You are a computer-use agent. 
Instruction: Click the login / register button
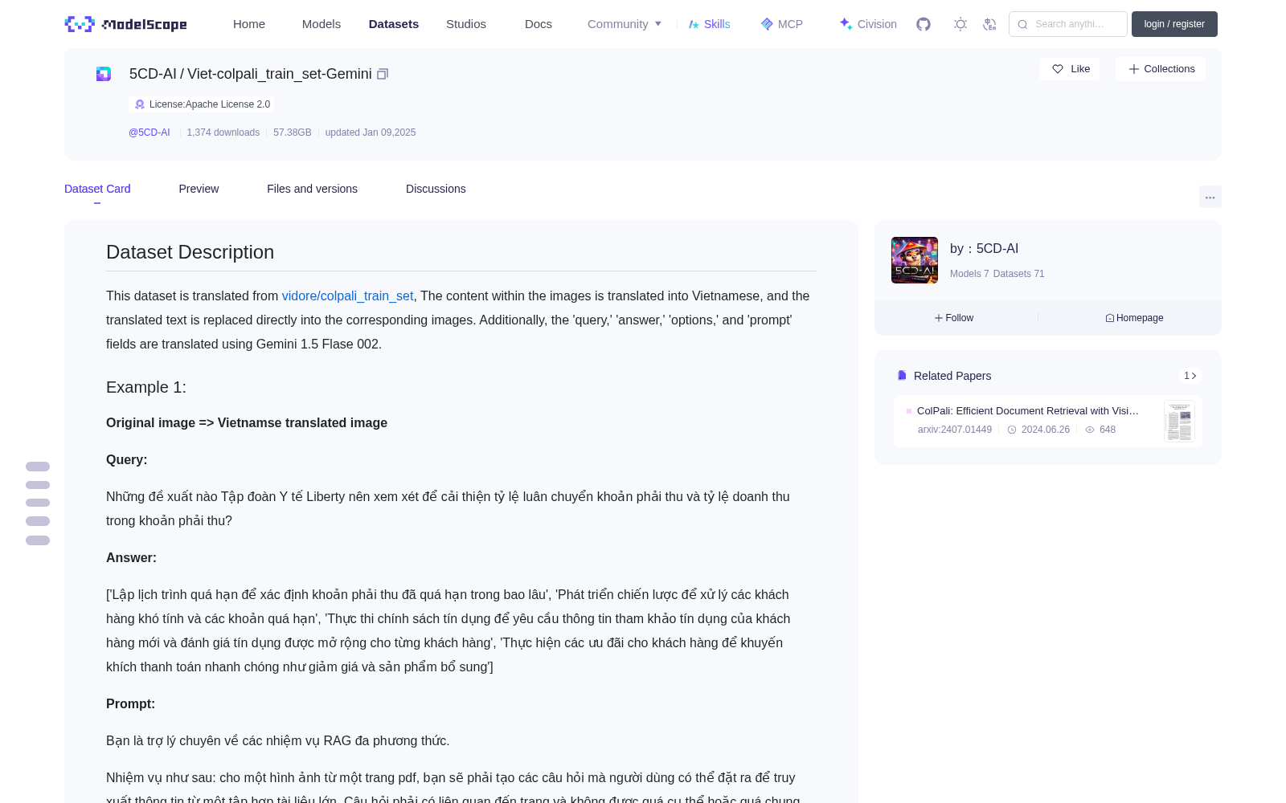tap(1174, 24)
